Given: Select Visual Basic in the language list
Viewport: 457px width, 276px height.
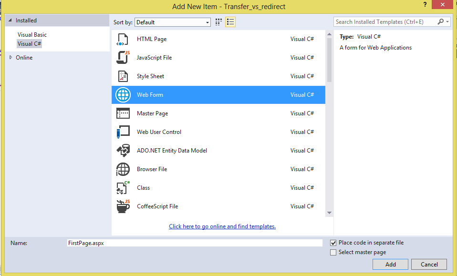Looking at the screenshot, I should point(32,34).
